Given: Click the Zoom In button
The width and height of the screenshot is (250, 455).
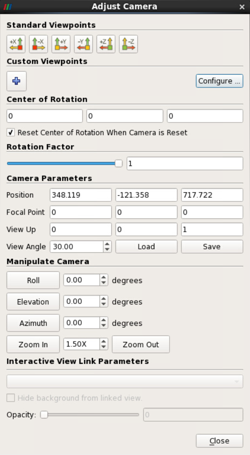Looking at the screenshot, I should point(33,344).
